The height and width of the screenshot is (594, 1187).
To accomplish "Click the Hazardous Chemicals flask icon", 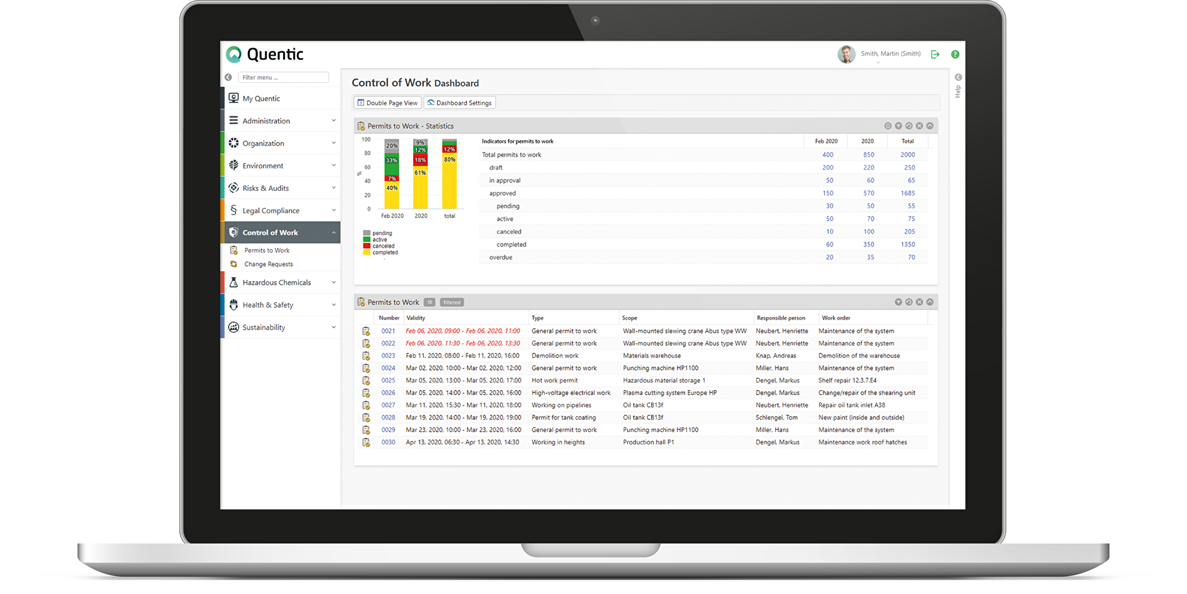I will [234, 282].
